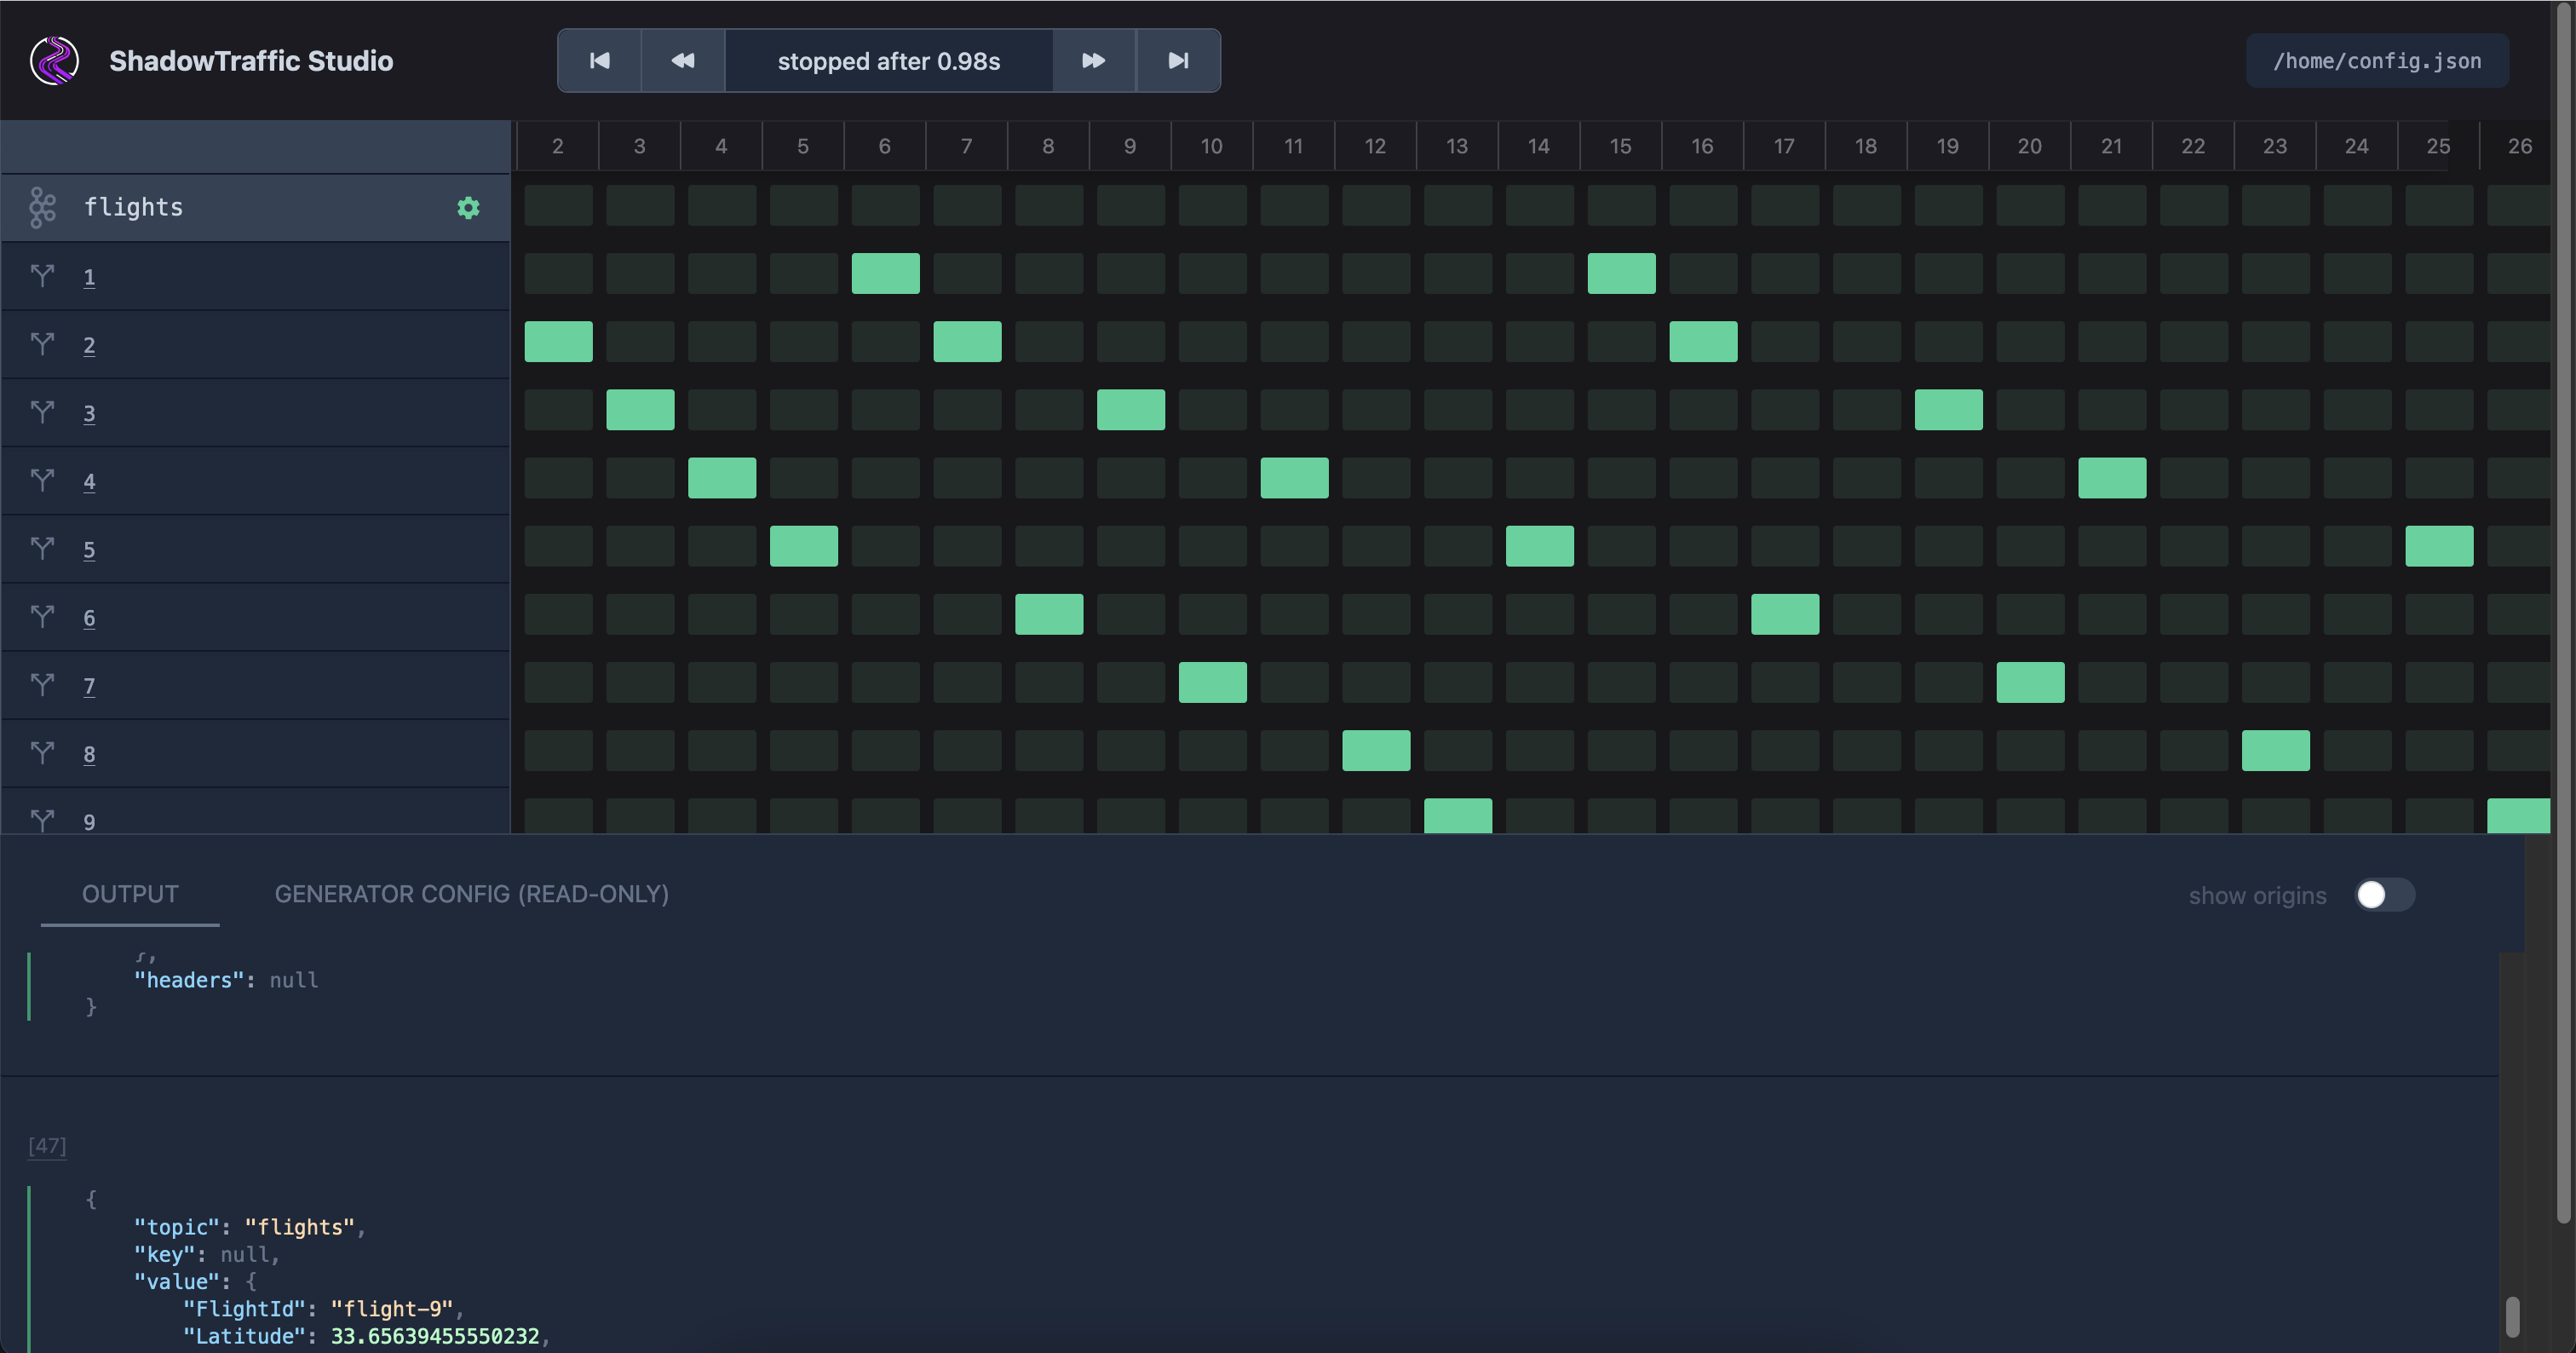The height and width of the screenshot is (1353, 2576).
Task: Click the 'stopped after 0.98s' status display
Action: tap(889, 61)
